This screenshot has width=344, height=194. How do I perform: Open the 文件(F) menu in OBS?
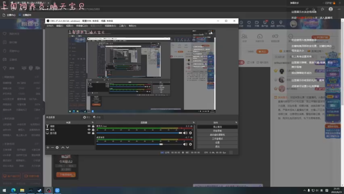point(50,26)
